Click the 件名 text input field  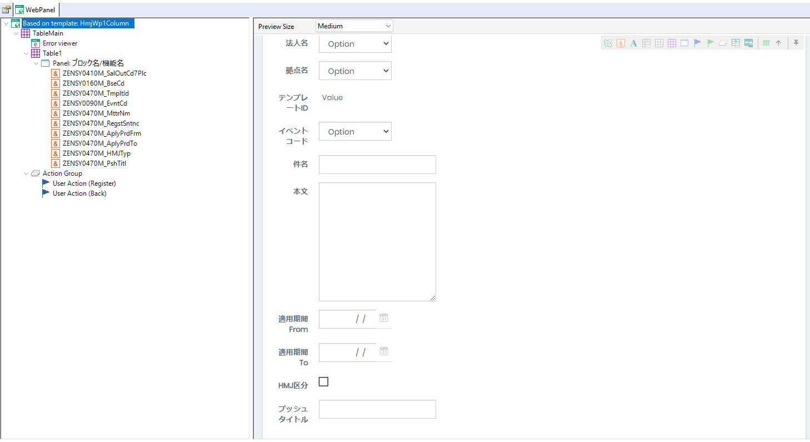(x=377, y=165)
